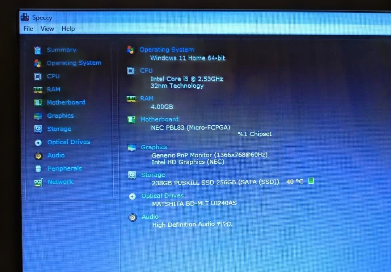Open the Summary section in sidebar
391x272 pixels.
(62, 50)
